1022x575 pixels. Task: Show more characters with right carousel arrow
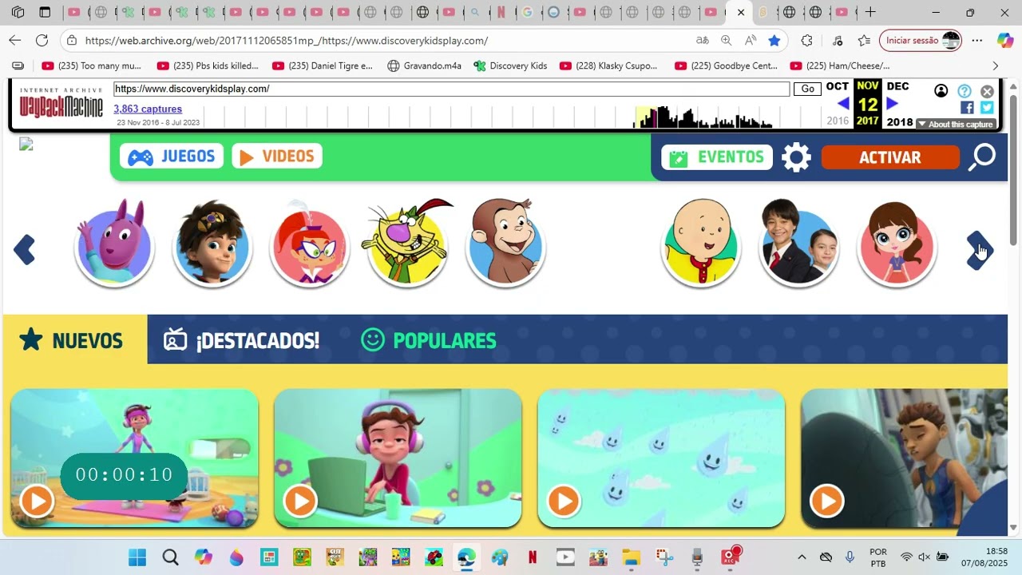(x=980, y=251)
